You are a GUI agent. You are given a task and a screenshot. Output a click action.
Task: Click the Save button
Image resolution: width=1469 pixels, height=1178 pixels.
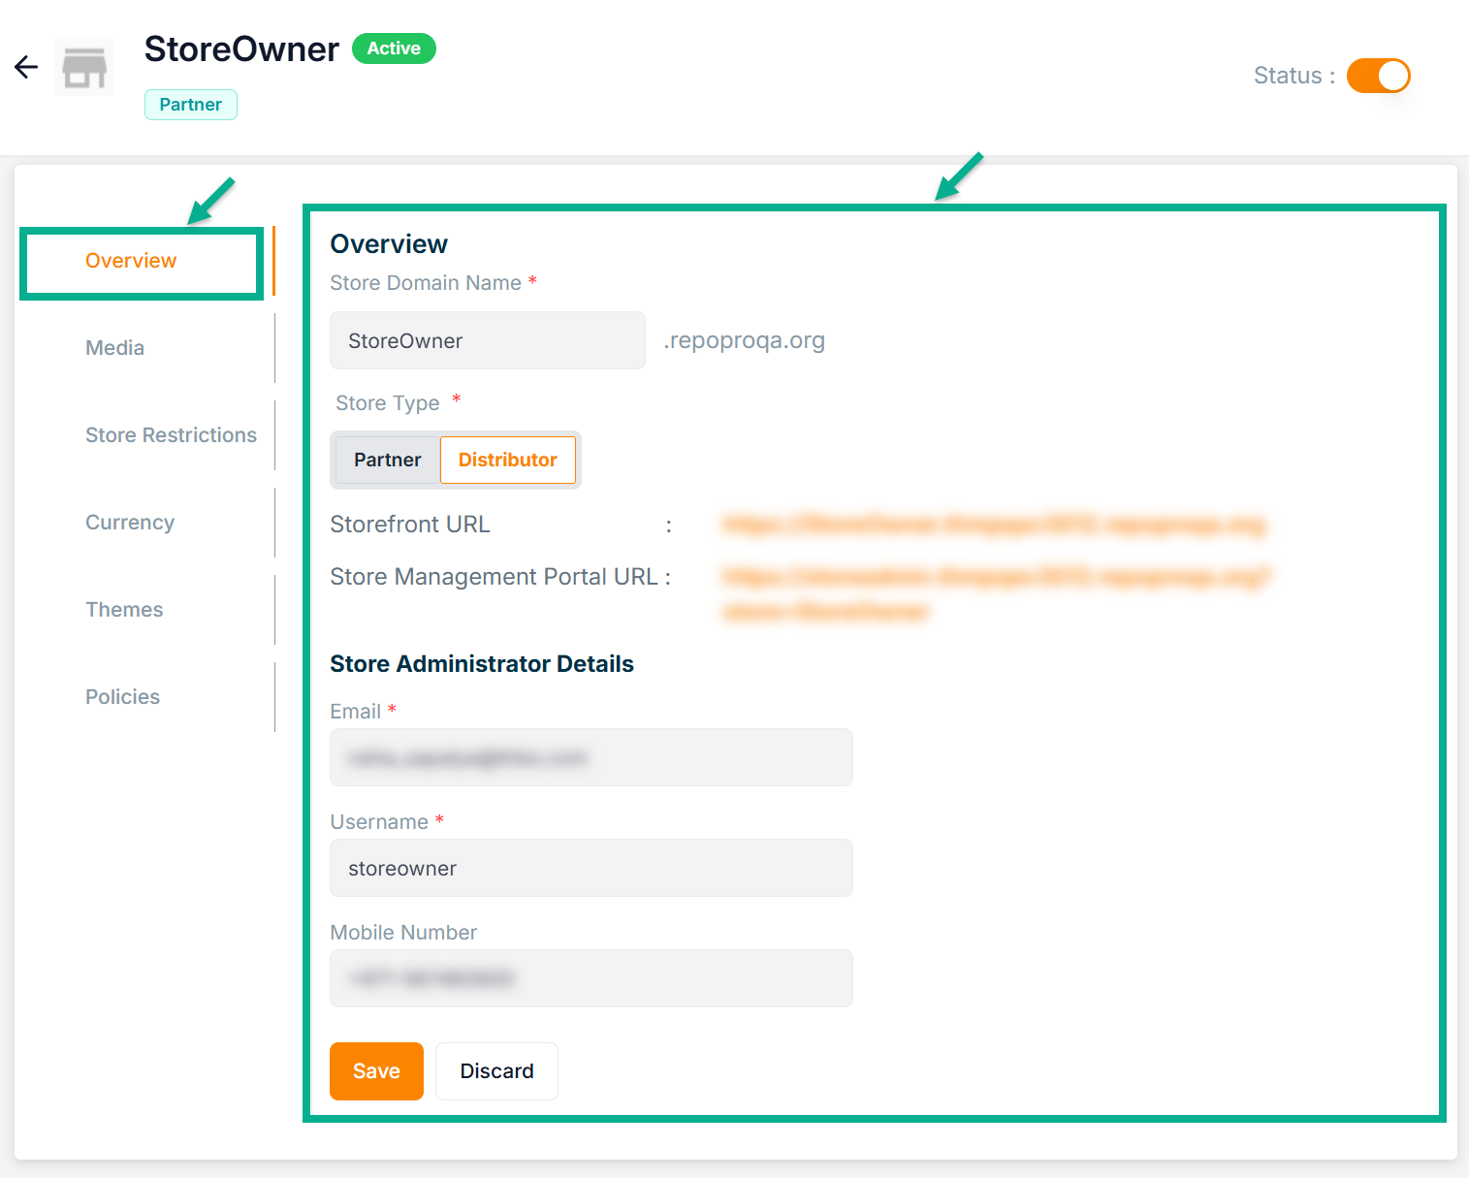[x=376, y=1071]
